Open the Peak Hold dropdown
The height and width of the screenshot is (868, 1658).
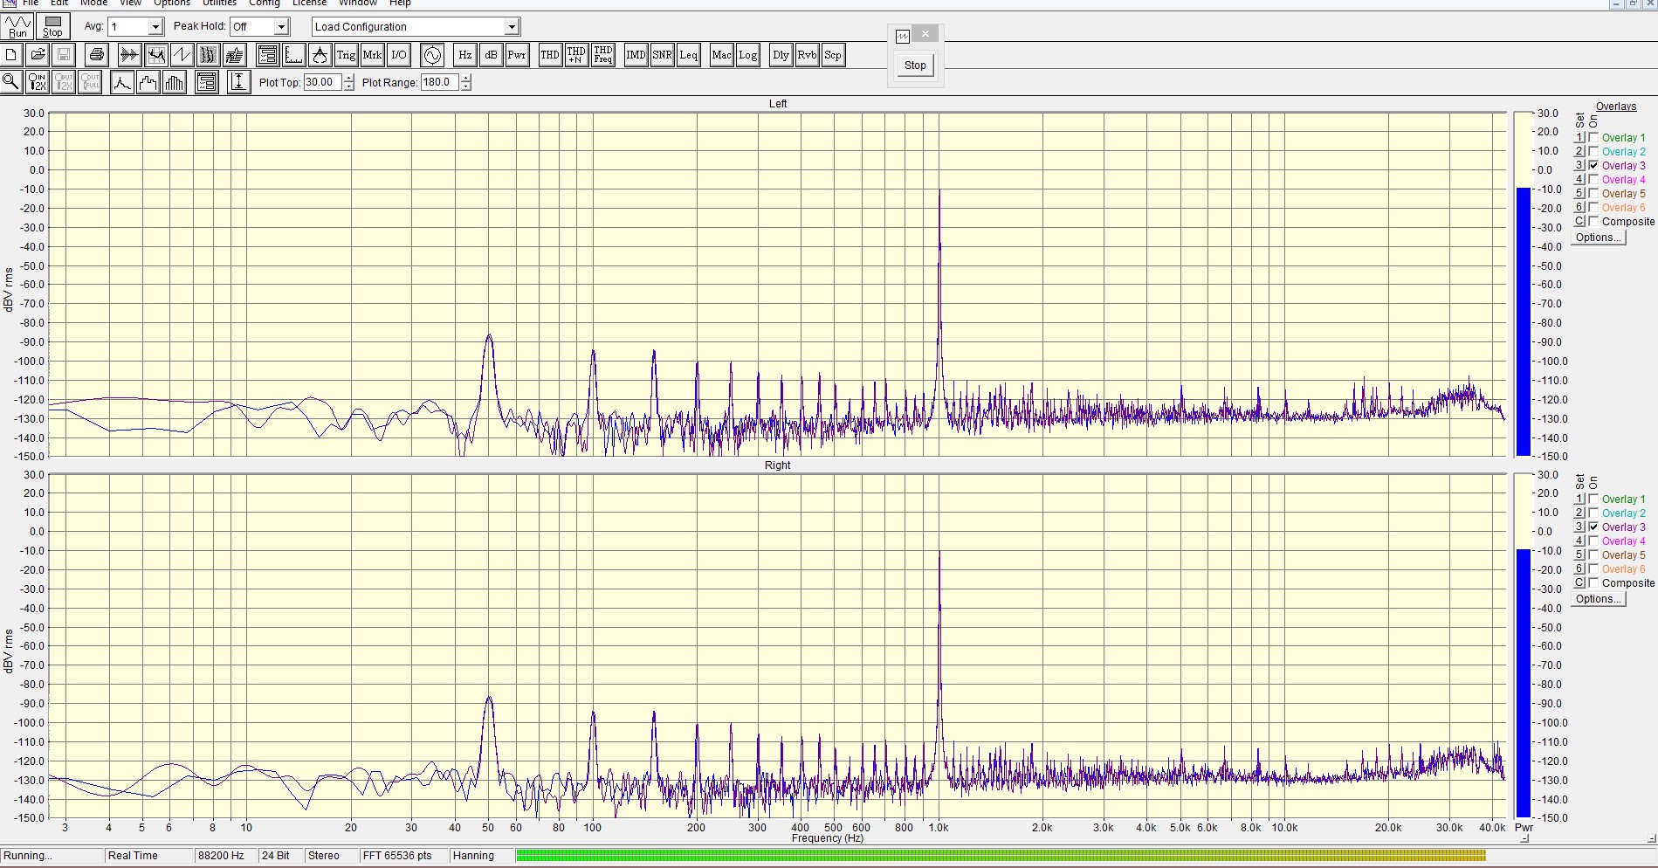point(281,27)
